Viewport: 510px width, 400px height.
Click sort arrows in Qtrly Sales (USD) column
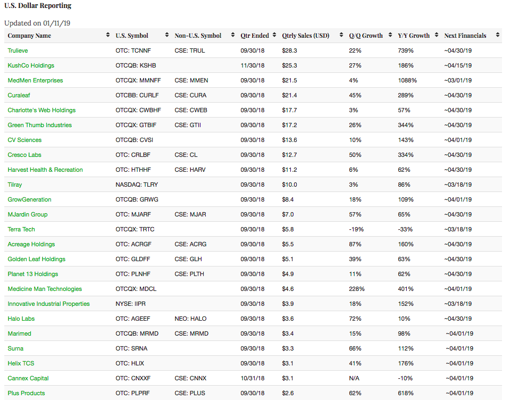point(341,36)
